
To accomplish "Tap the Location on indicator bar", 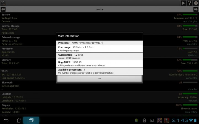I will 190,94.
